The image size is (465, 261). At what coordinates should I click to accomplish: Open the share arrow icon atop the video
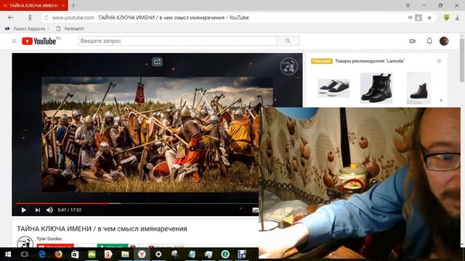[x=157, y=62]
